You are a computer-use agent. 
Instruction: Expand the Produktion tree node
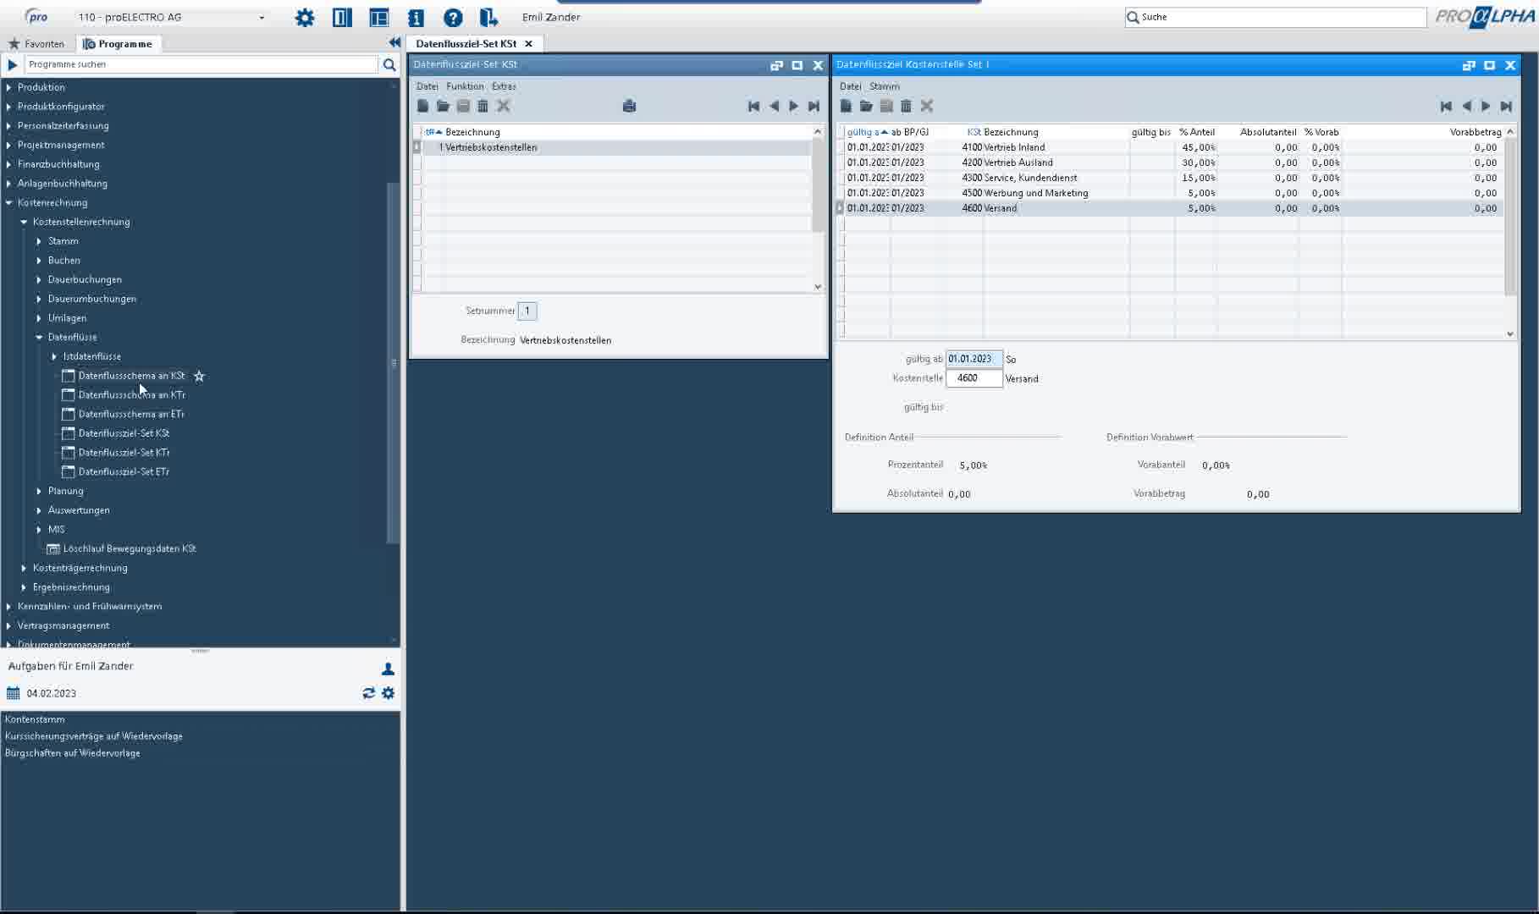click(8, 87)
